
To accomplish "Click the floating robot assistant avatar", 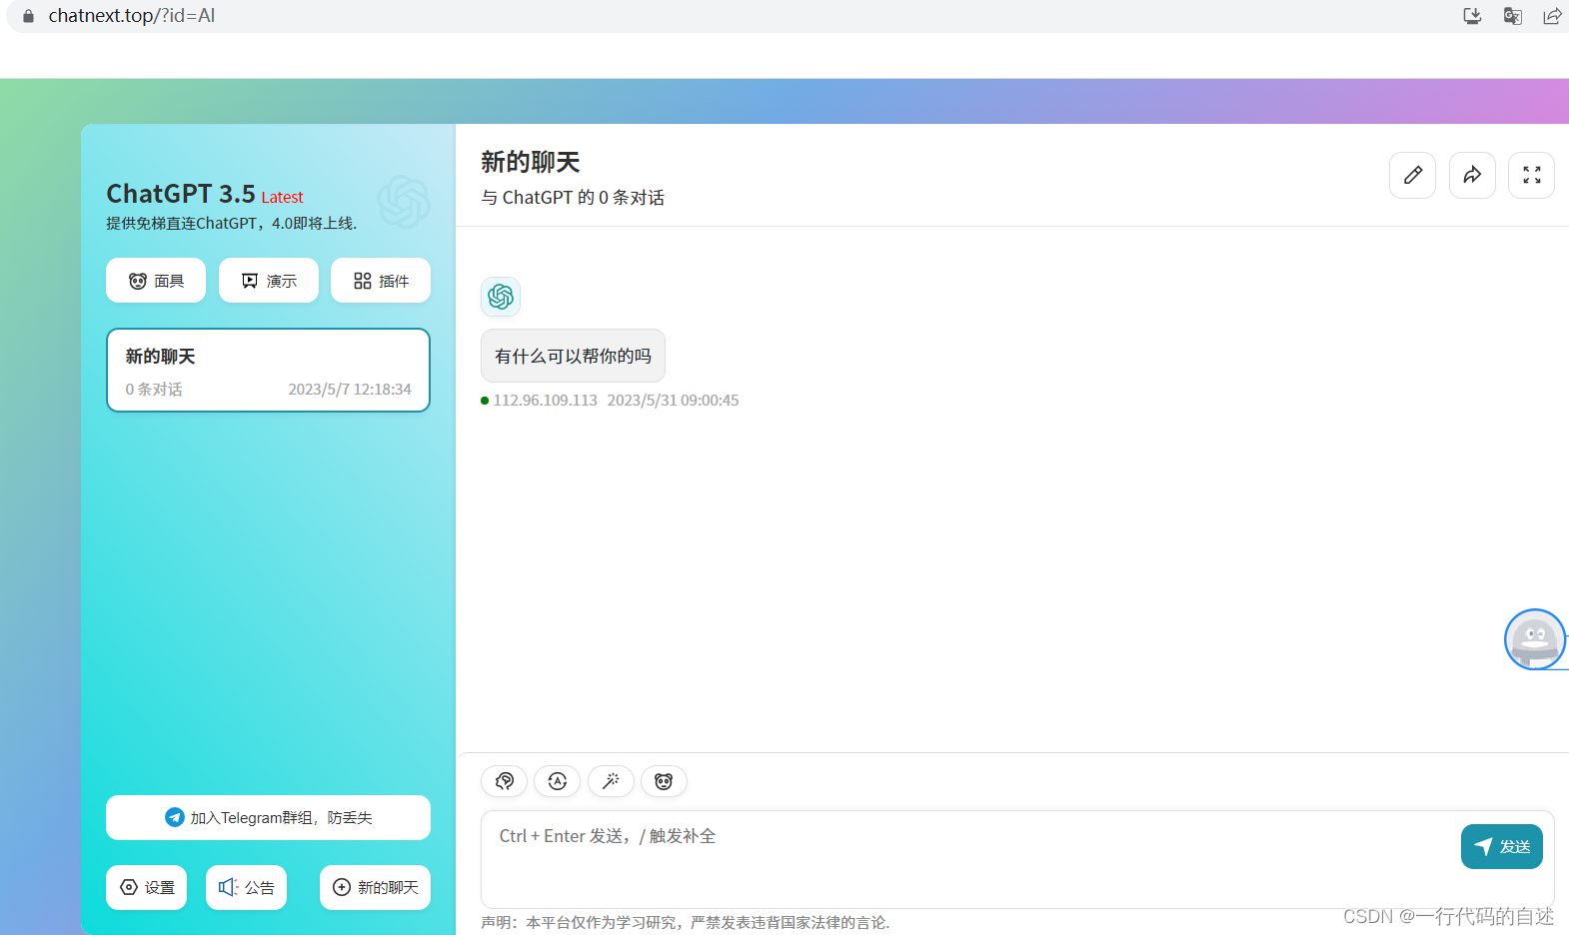I will 1535,639.
